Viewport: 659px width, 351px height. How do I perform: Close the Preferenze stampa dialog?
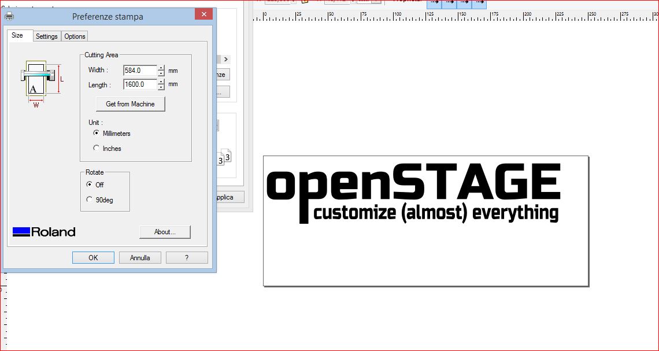tap(204, 14)
